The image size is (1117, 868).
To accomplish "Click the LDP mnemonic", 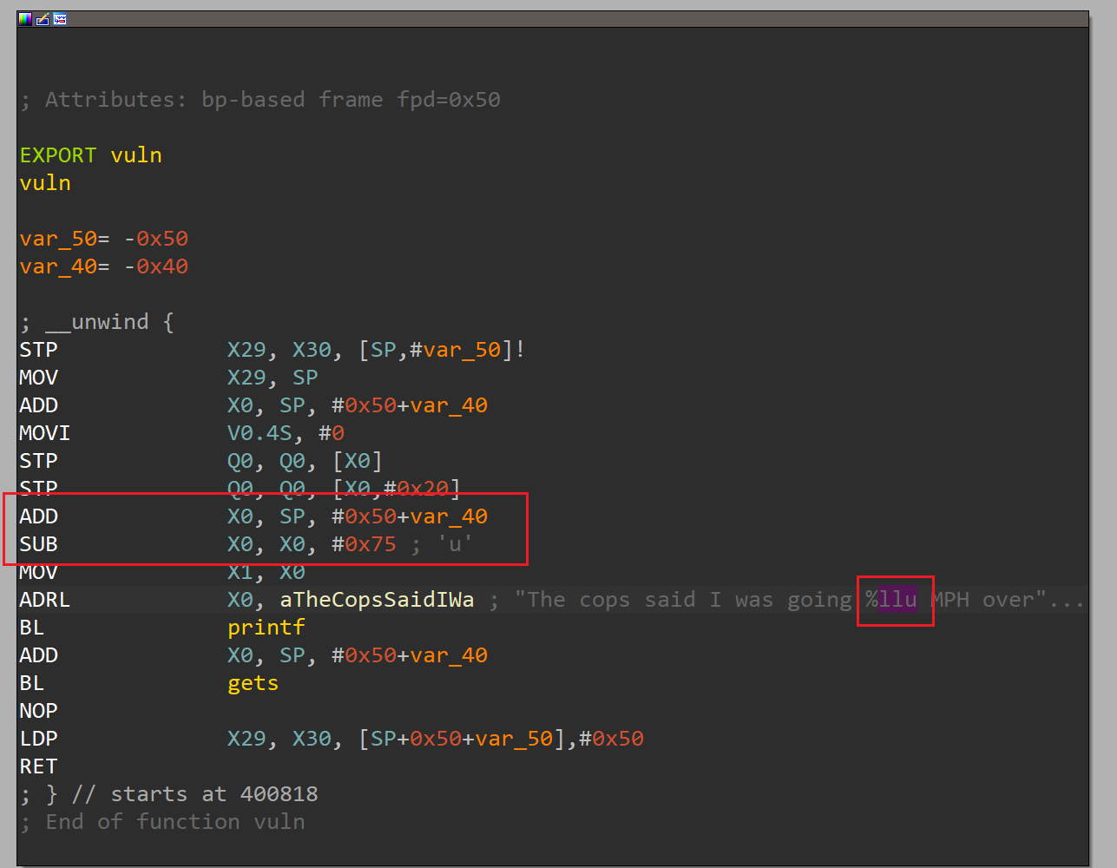I will (38, 739).
